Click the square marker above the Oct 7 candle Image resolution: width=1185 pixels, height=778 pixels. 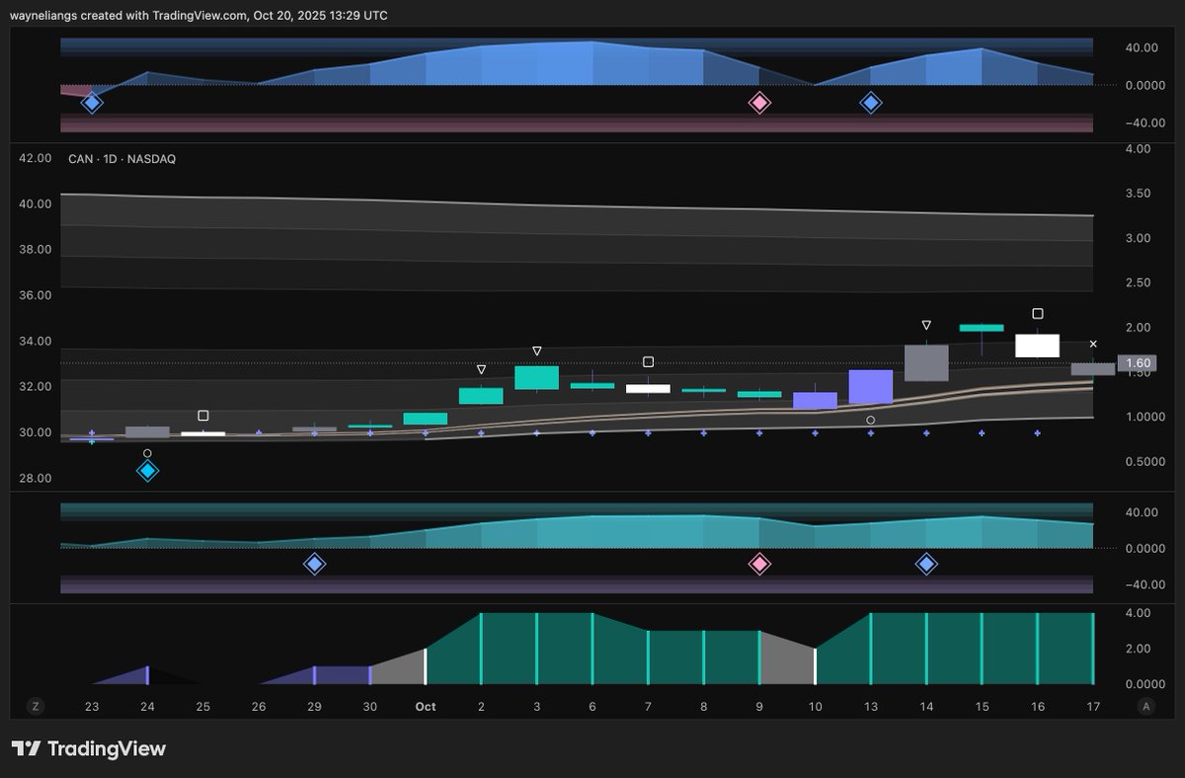[x=648, y=362]
